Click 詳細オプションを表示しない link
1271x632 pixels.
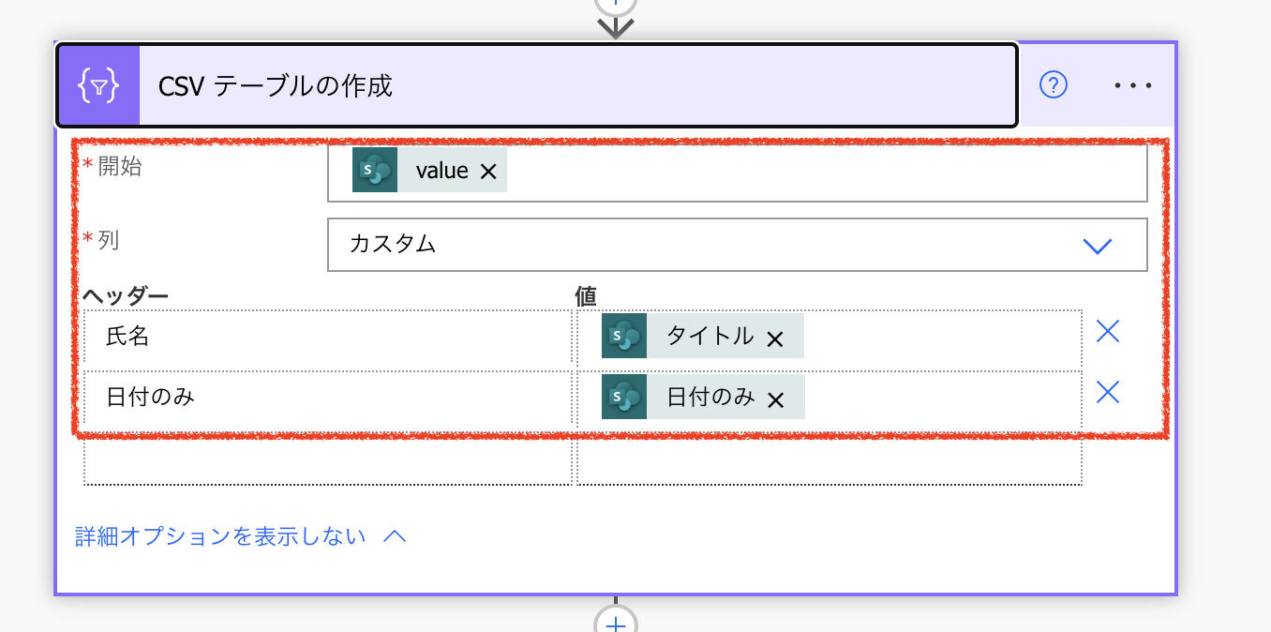click(x=218, y=535)
